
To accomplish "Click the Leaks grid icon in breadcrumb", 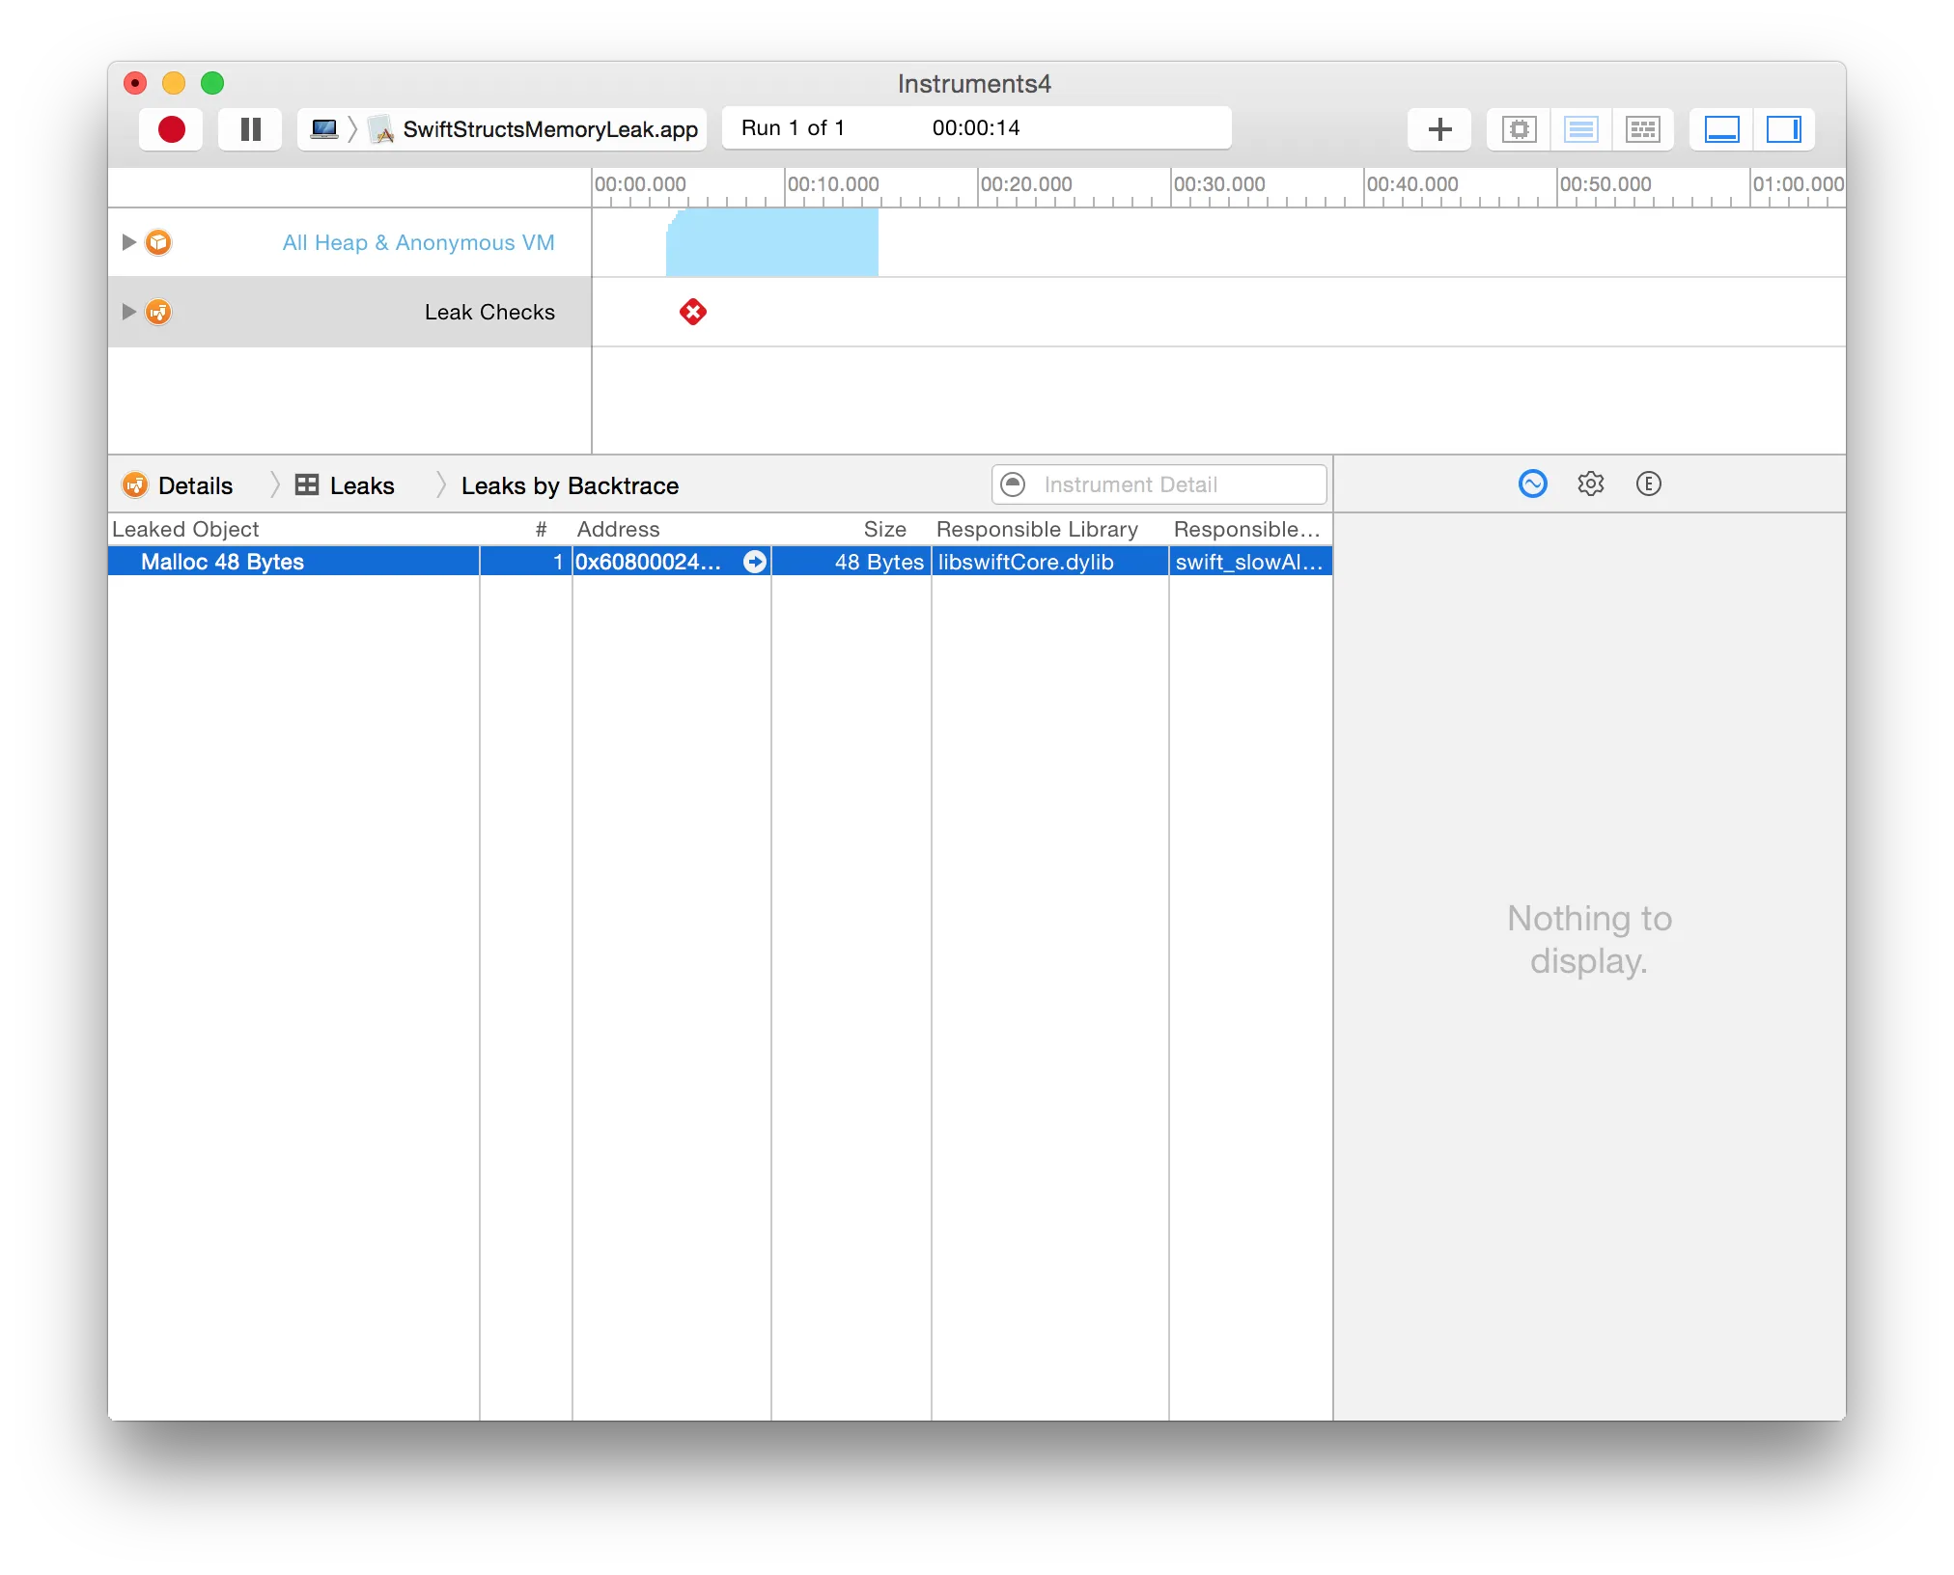I will tap(307, 484).
